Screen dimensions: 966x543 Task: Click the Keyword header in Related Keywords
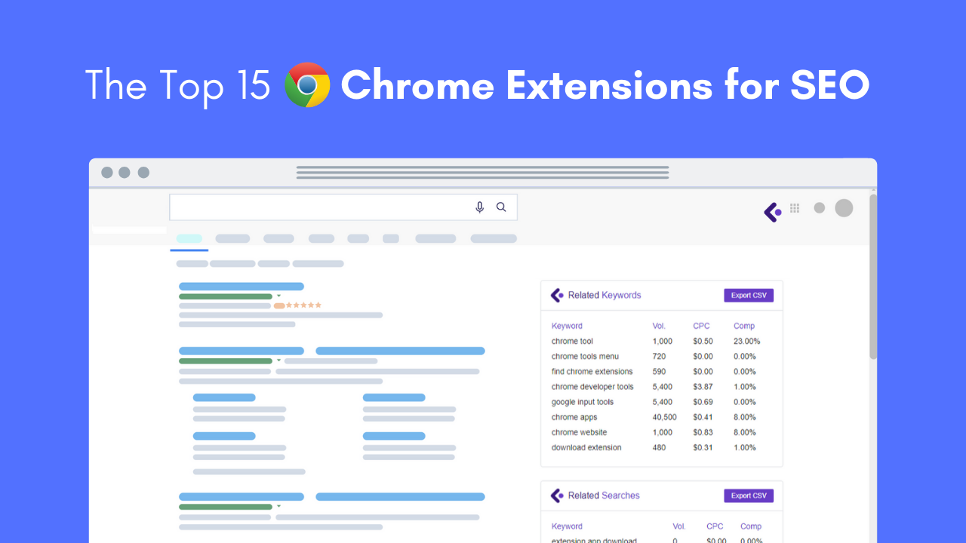(567, 326)
